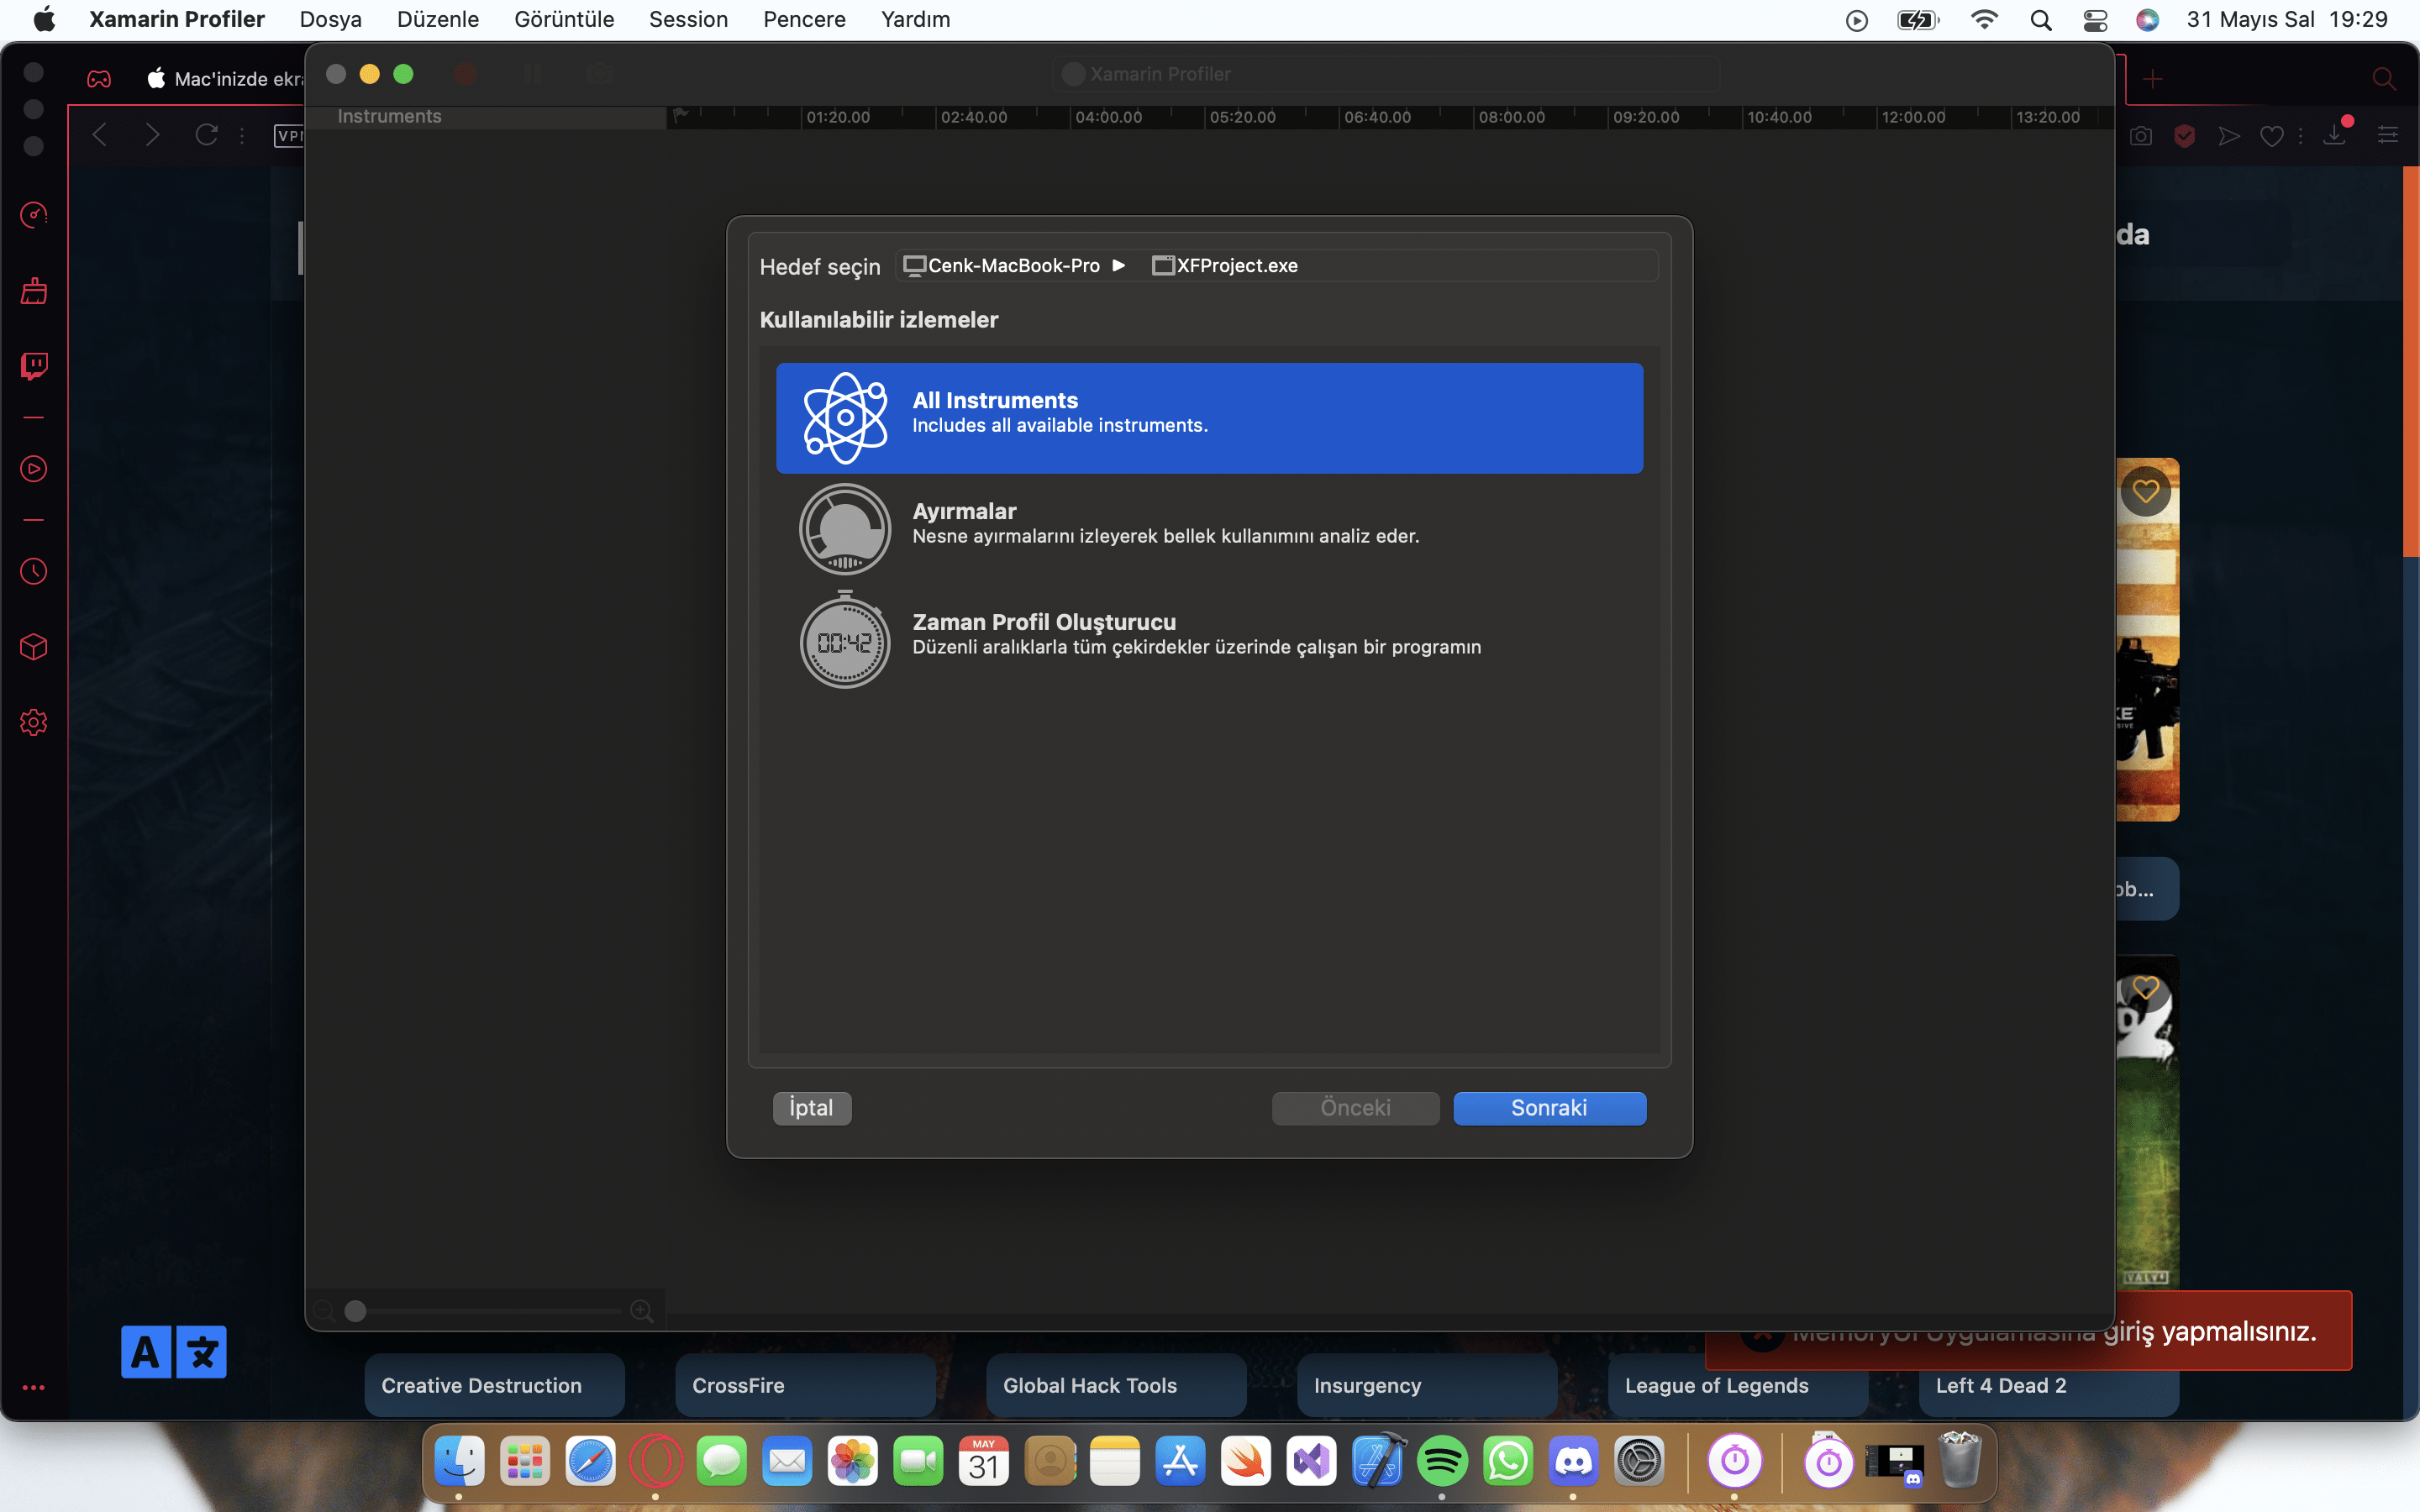Screen dimensions: 2420x1512
Task: Open the Pencere menu
Action: coord(804,20)
